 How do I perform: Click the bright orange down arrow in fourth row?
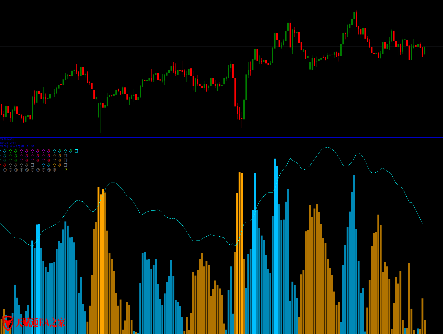coord(60,165)
